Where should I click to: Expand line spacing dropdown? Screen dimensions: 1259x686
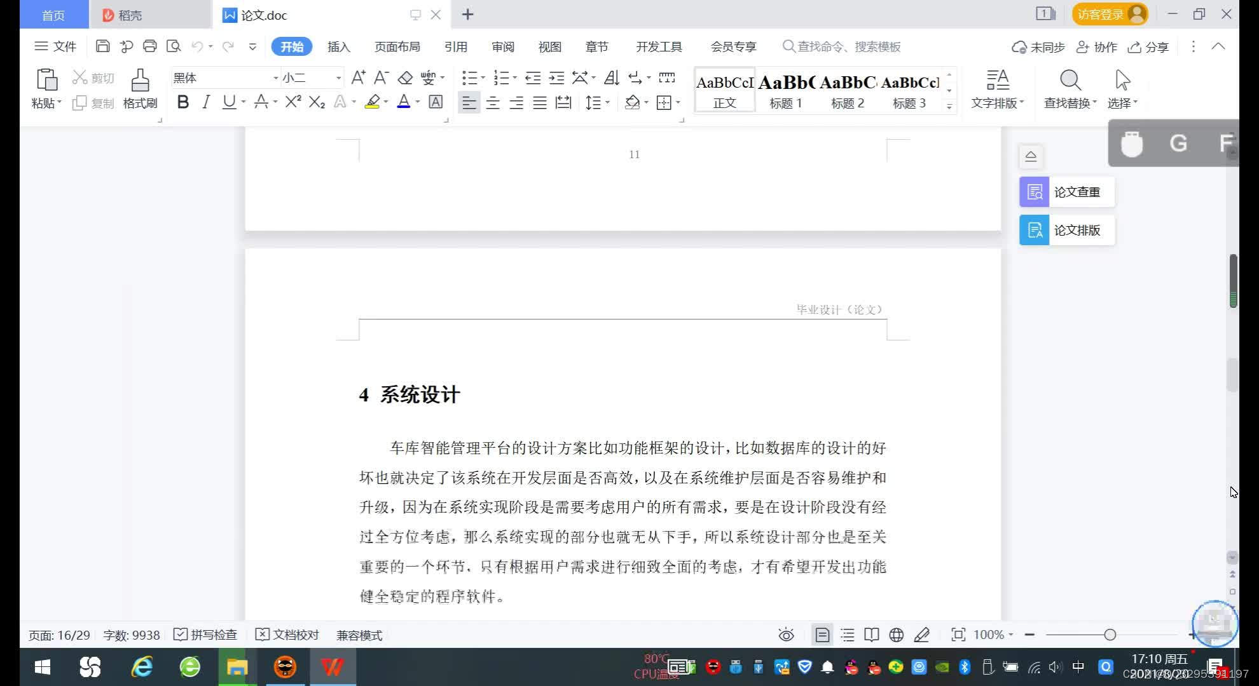(607, 102)
